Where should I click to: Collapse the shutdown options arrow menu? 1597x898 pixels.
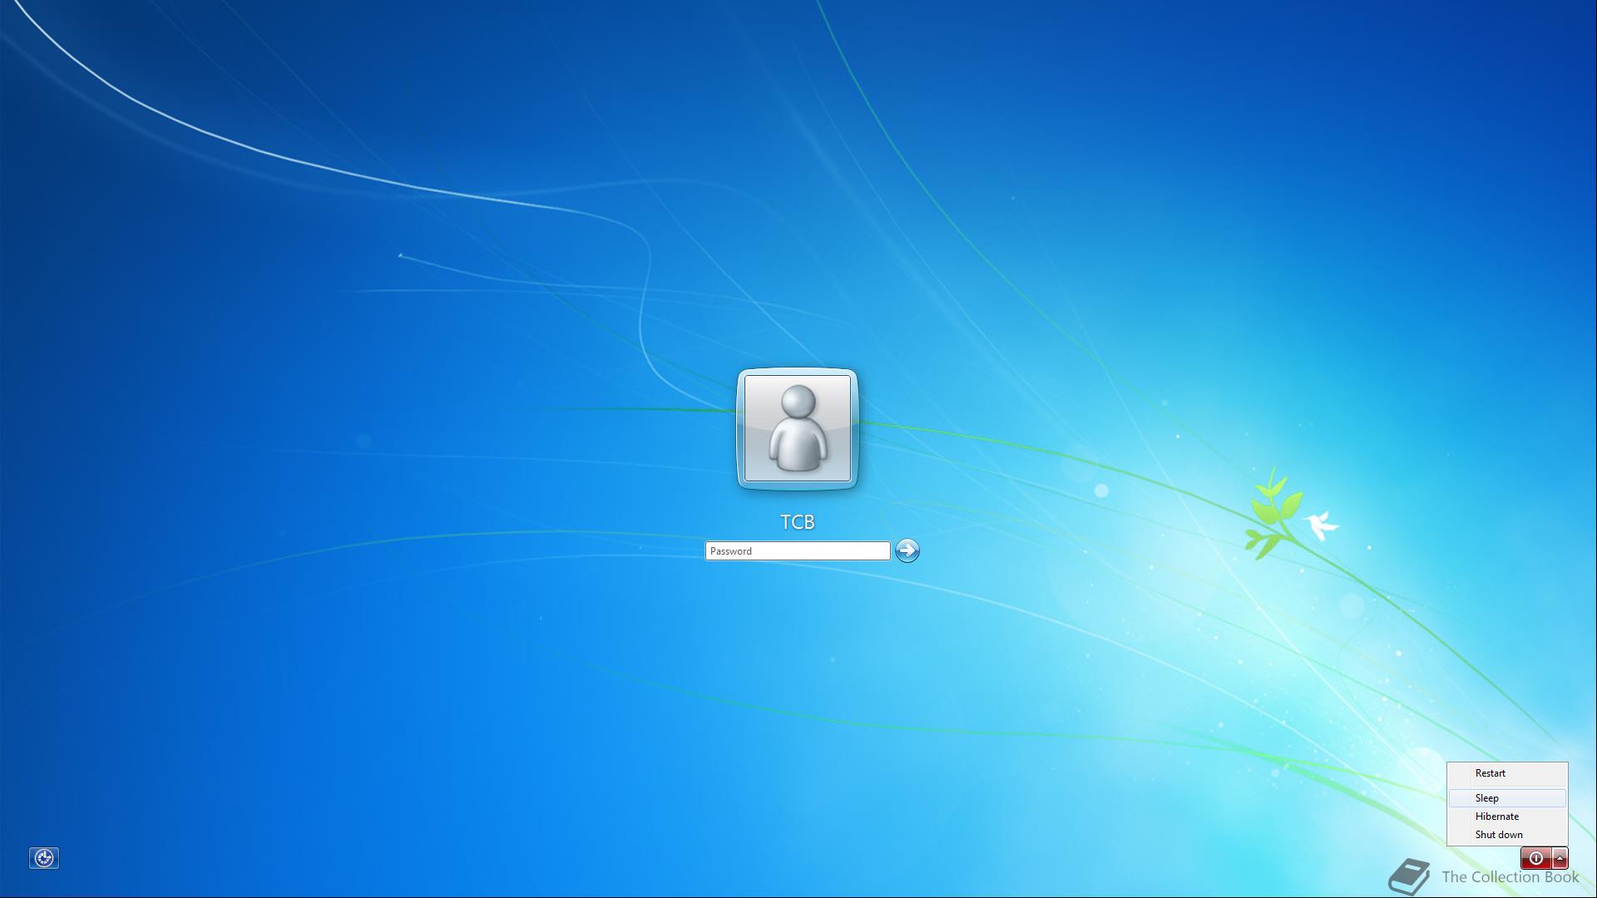1560,858
